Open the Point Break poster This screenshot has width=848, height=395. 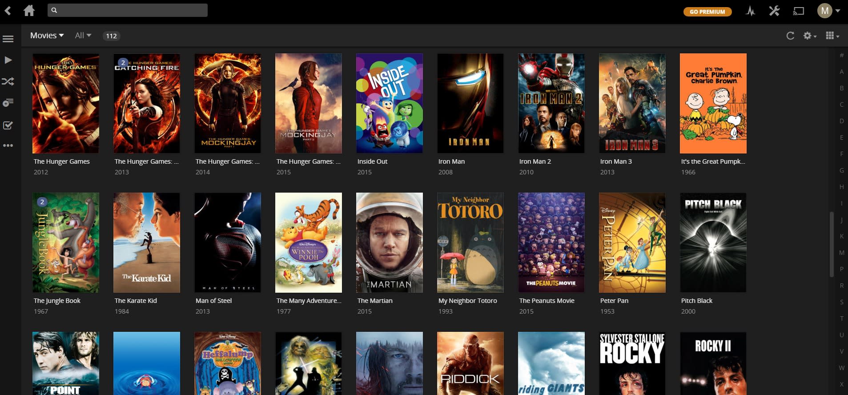coord(66,363)
